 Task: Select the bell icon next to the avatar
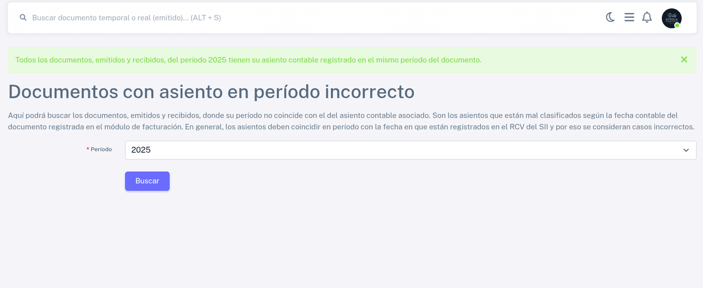coord(647,17)
